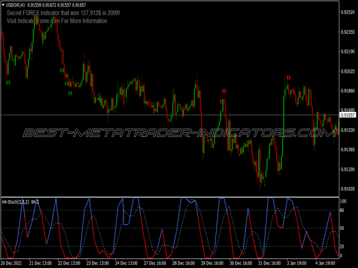Image resolution: width=358 pixels, height=268 pixels.
Task: Click the 'Secret FOREX Indicator' comment line
Action: point(63,13)
